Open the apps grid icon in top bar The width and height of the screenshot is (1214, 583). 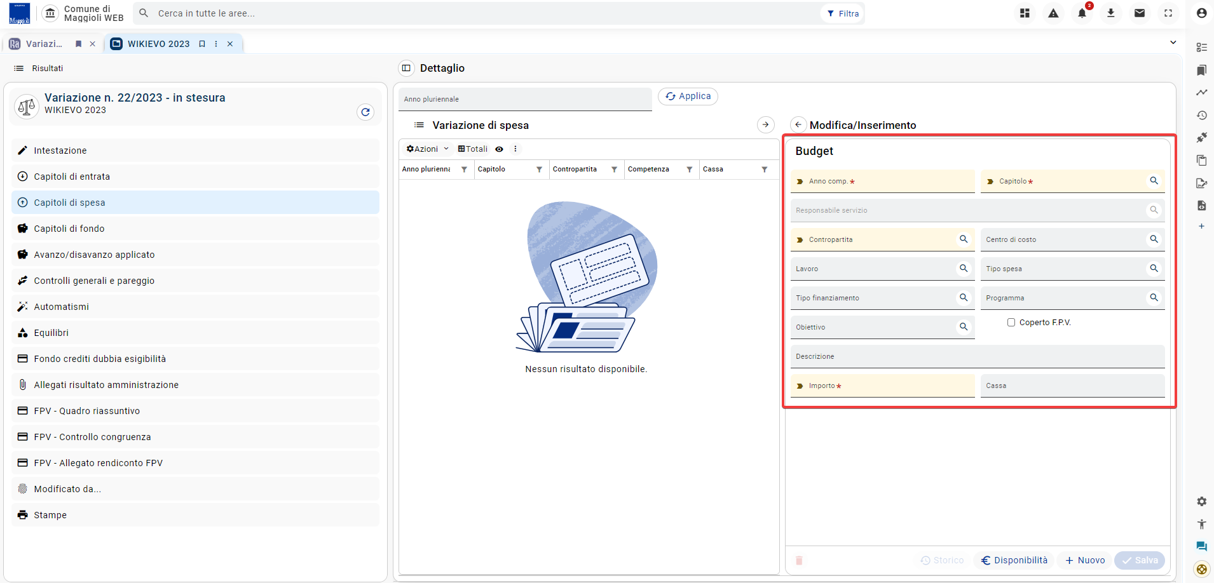pyautogui.click(x=1025, y=13)
